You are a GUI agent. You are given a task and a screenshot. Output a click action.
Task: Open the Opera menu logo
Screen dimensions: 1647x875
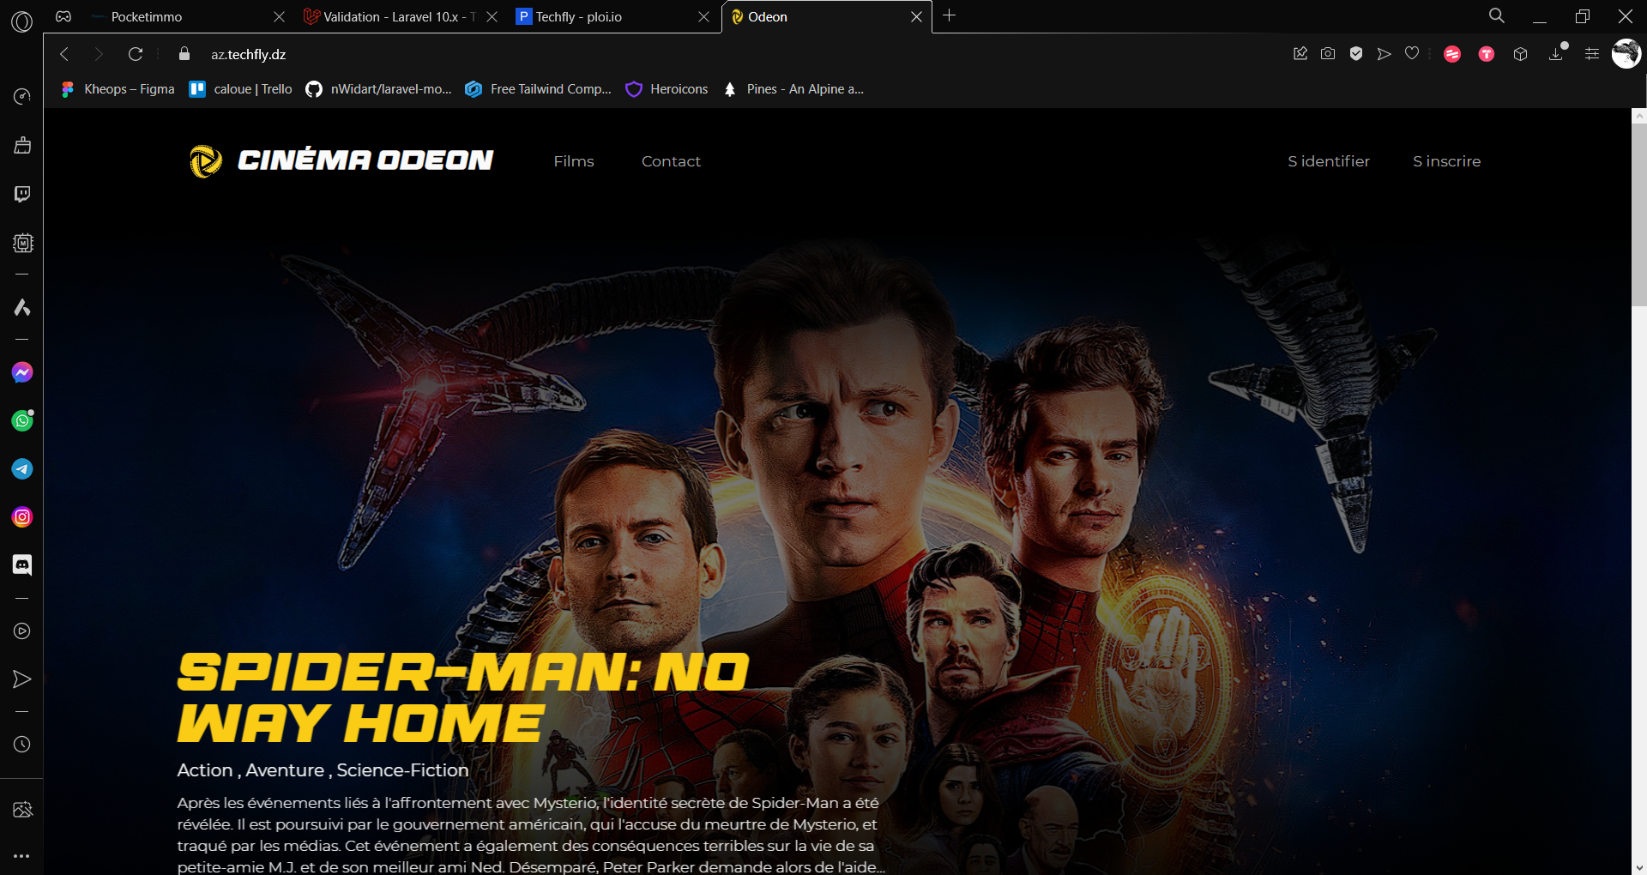[x=22, y=21]
